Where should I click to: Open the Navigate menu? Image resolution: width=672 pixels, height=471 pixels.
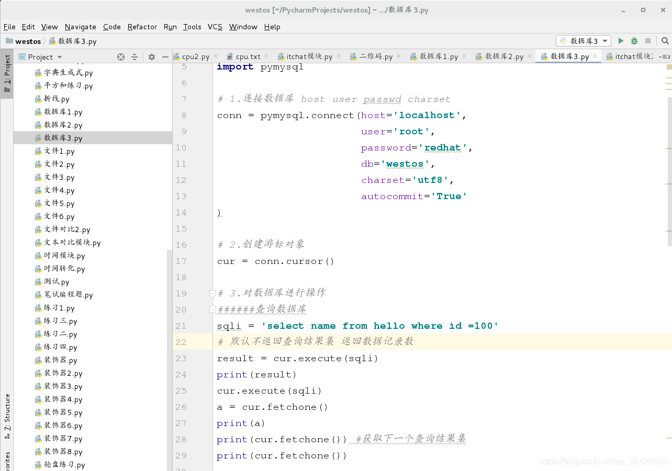pyautogui.click(x=81, y=27)
